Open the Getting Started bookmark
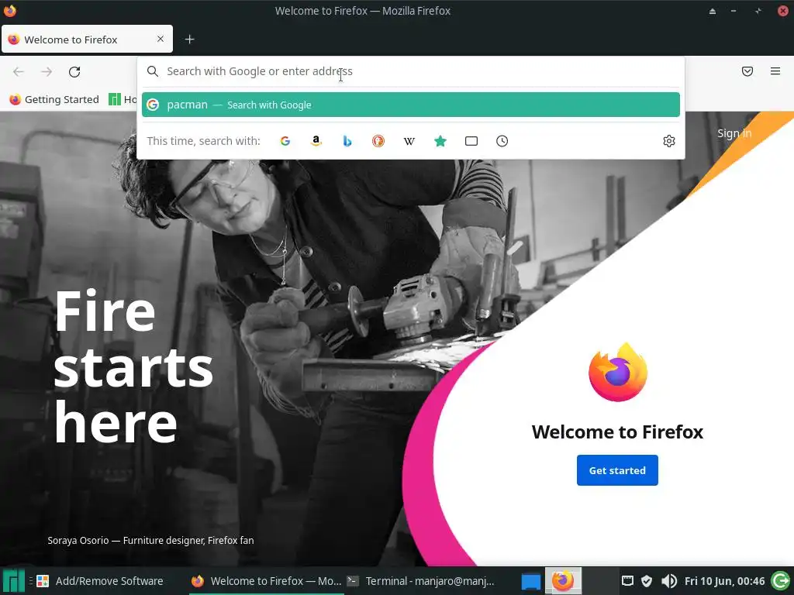The height and width of the screenshot is (595, 794). [54, 100]
